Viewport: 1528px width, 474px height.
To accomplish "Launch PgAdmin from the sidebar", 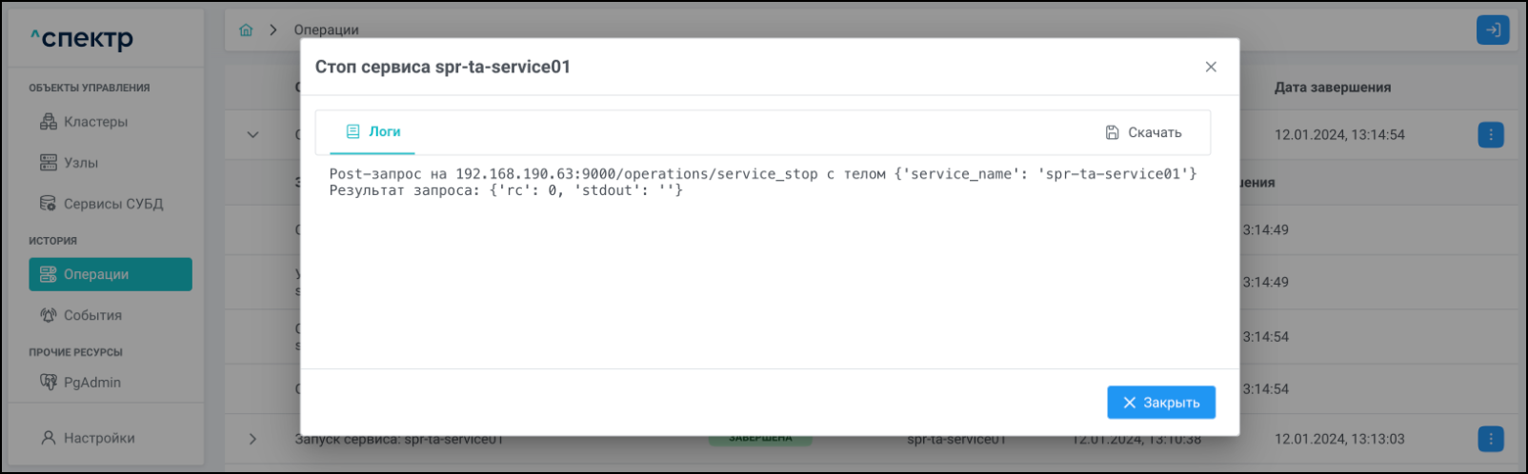I will [91, 383].
